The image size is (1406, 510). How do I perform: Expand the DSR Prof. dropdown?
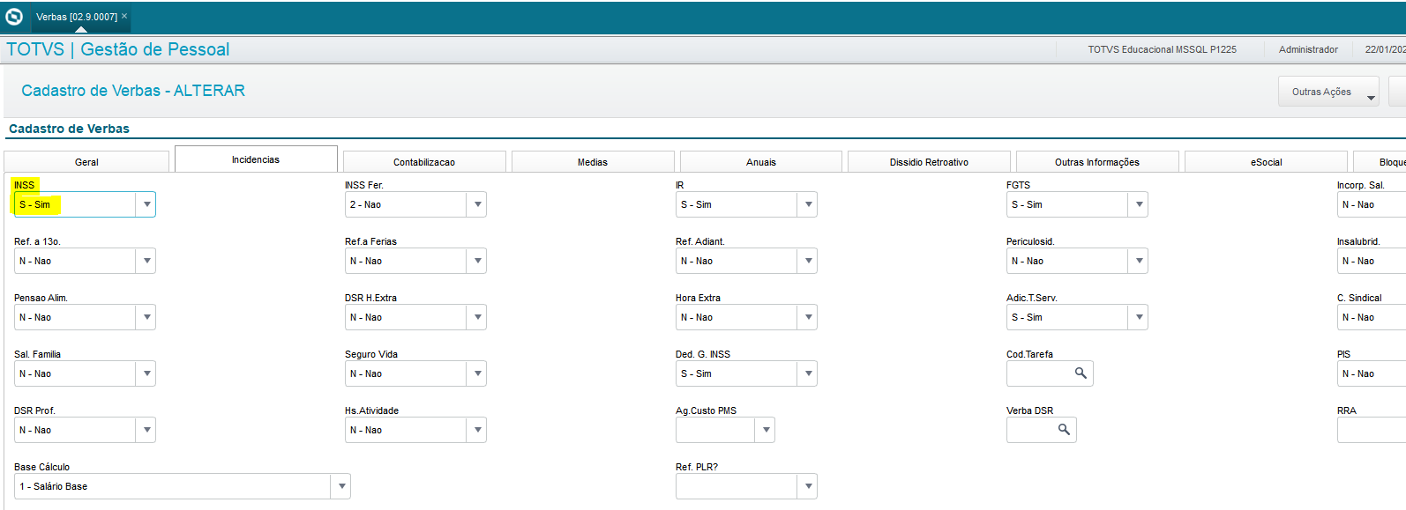tap(146, 430)
